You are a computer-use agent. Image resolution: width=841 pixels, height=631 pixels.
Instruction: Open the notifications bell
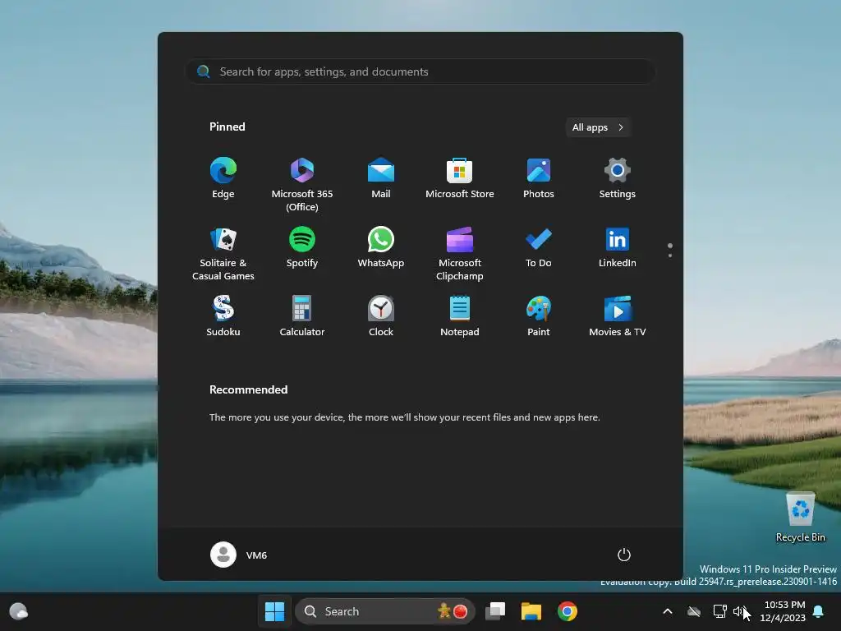[x=819, y=611]
